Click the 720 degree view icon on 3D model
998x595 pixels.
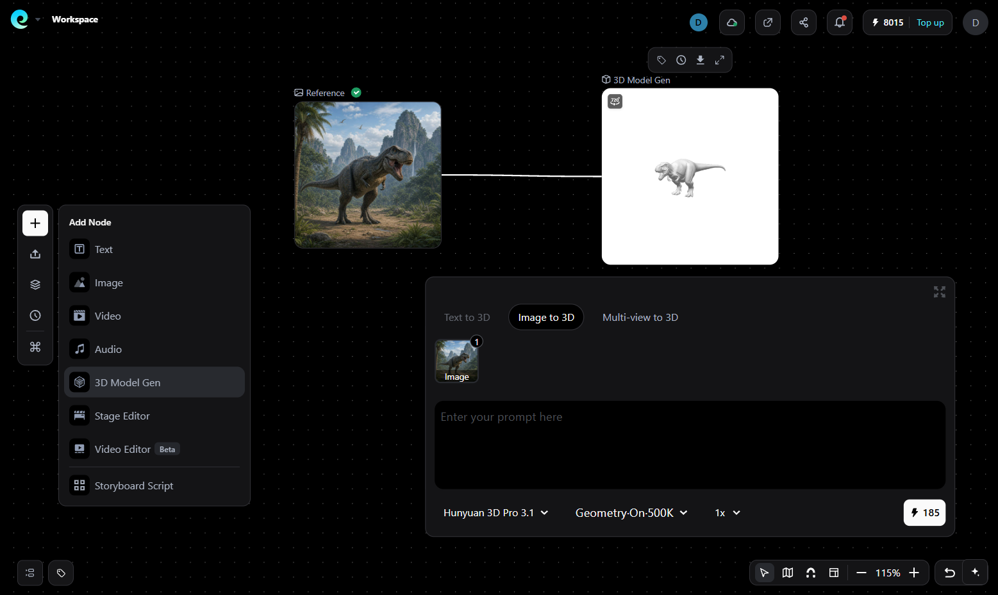point(615,101)
